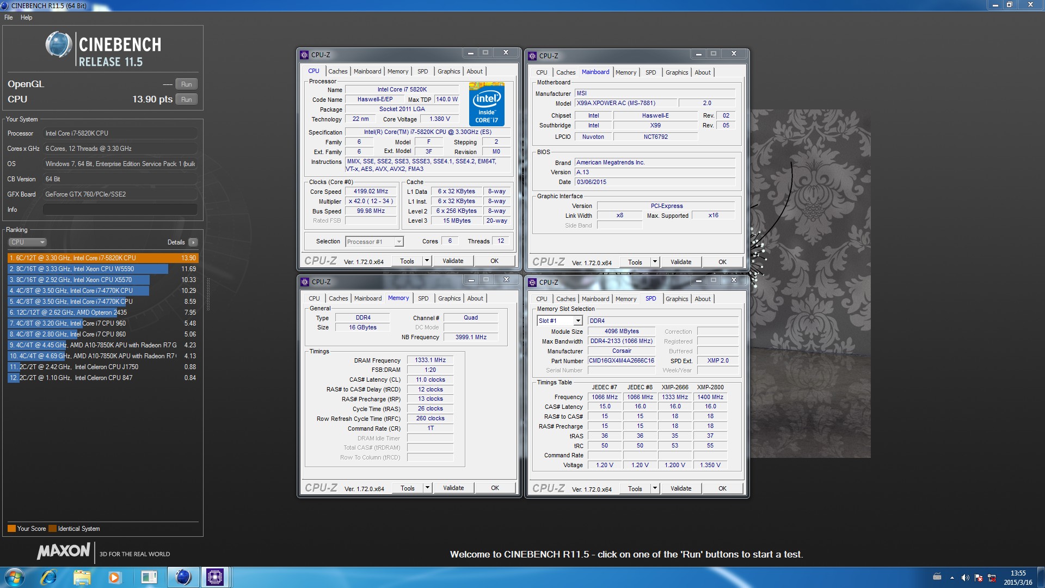Click Validate in SPD window

point(681,488)
